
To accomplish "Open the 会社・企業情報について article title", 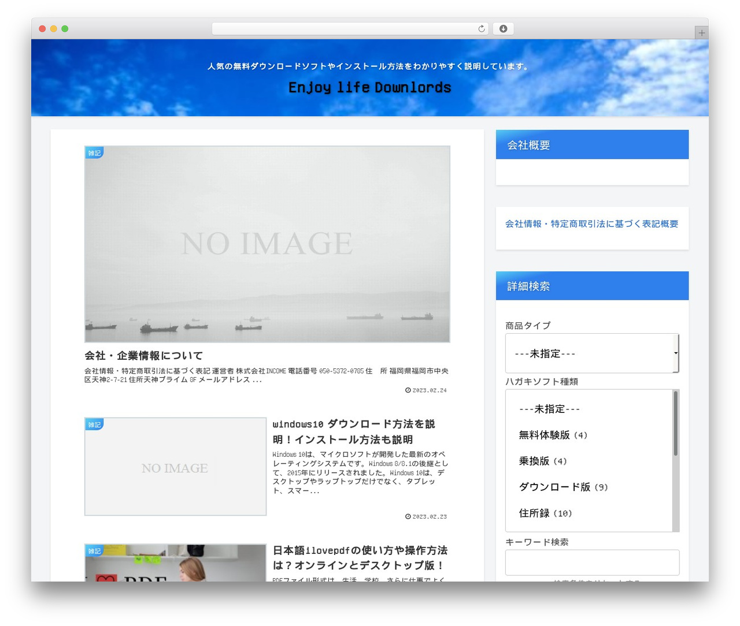I will (x=143, y=356).
